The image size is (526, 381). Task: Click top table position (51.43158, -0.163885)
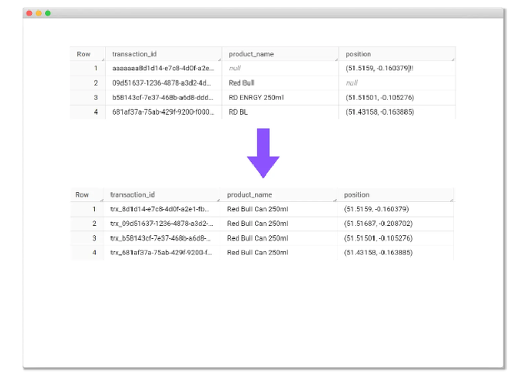[x=380, y=112]
